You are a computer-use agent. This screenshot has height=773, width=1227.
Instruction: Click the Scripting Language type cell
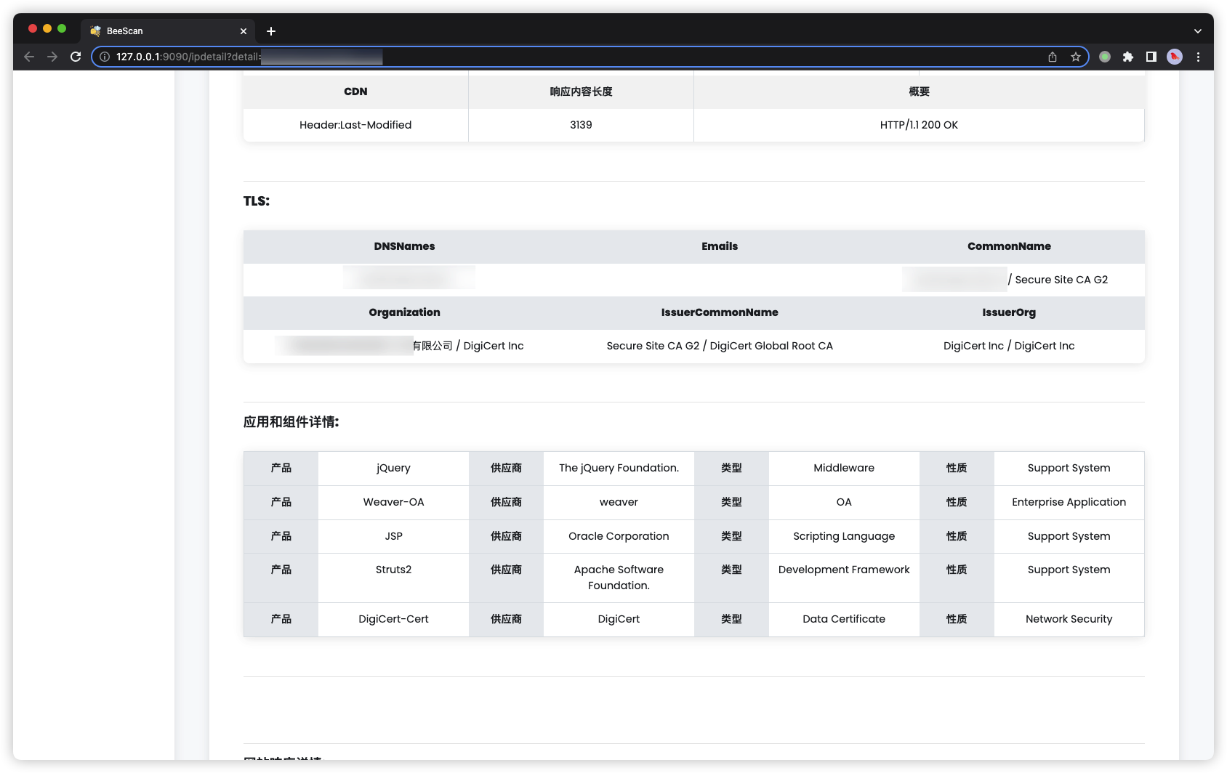[844, 537]
